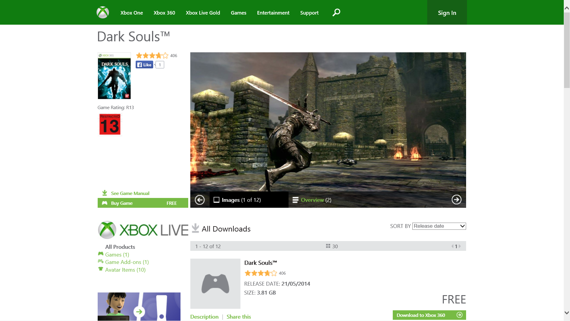This screenshot has height=321, width=570.
Task: Click the vertical scrollbar thumb
Action: [x=567, y=50]
